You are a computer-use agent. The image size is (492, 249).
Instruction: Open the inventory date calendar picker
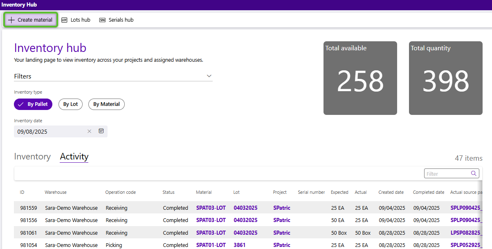click(101, 131)
